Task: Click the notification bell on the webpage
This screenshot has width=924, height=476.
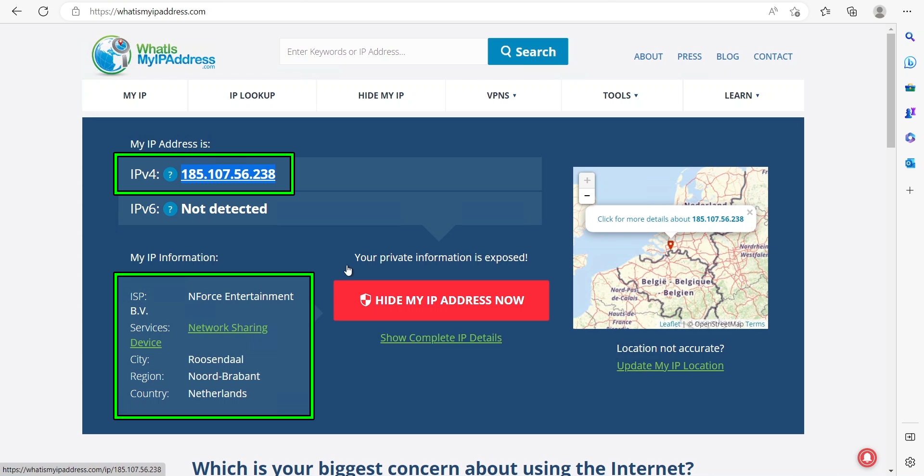Action: (x=867, y=458)
